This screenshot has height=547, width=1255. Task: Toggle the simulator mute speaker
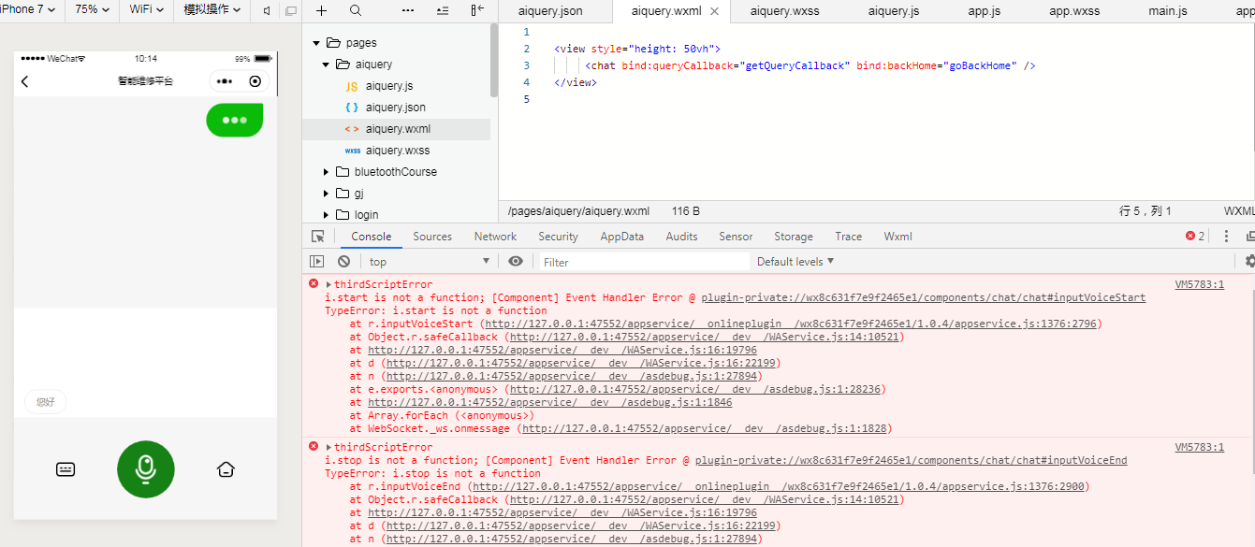267,10
